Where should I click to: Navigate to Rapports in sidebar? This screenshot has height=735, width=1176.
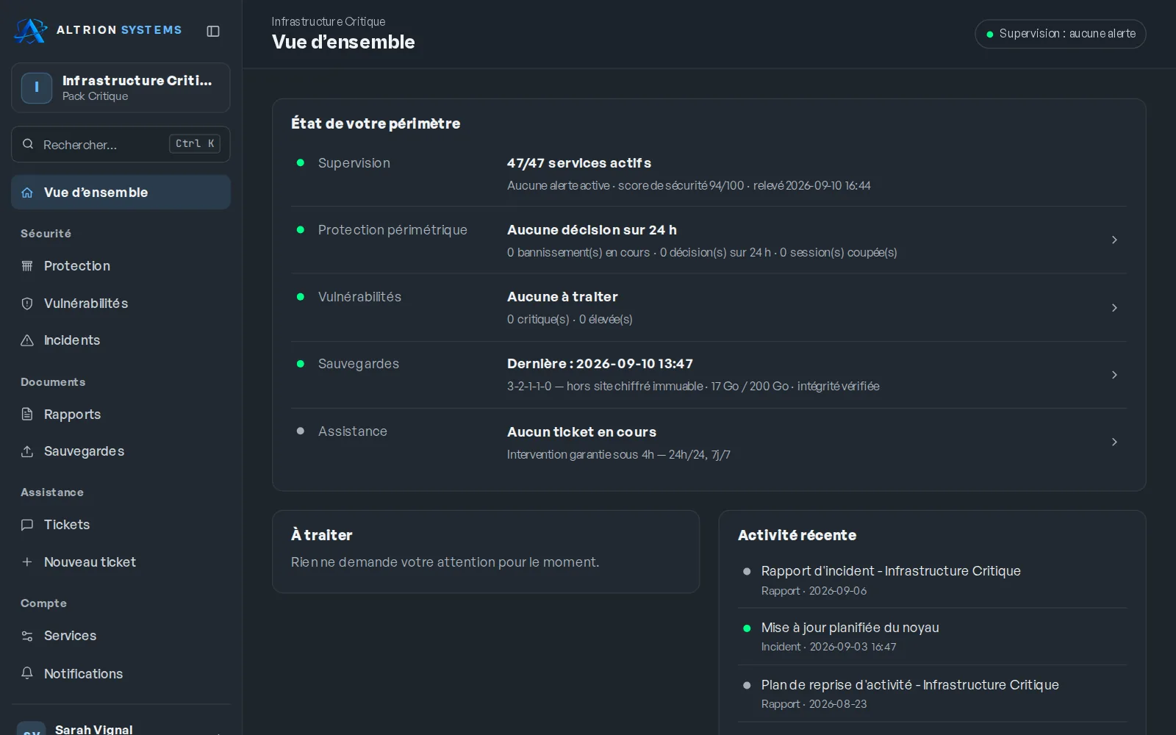[121, 414]
